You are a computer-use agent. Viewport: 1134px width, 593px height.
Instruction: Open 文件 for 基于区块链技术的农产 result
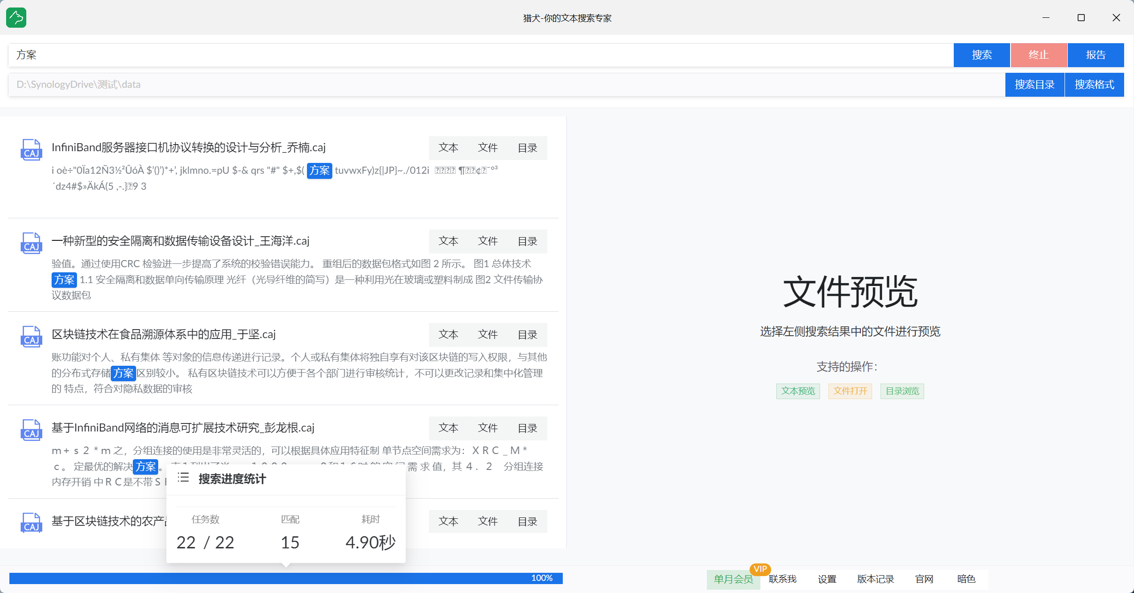(x=488, y=521)
